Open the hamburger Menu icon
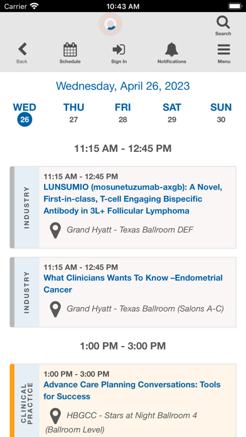Viewport: 246px width, 437px height. tap(223, 50)
